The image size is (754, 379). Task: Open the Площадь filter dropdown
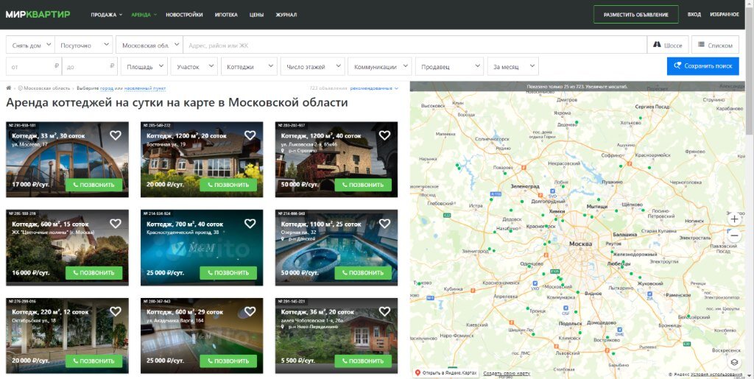pyautogui.click(x=144, y=66)
